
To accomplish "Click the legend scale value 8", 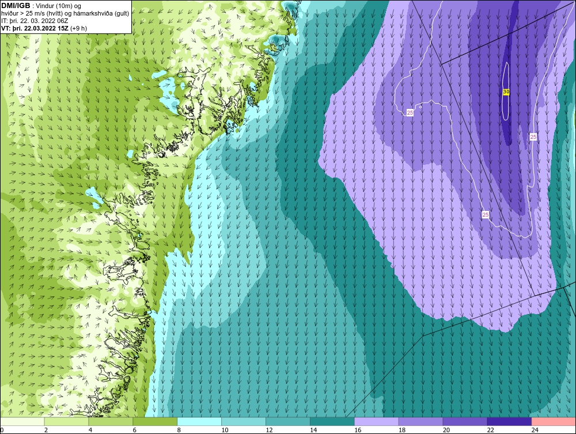I will pyautogui.click(x=179, y=430).
